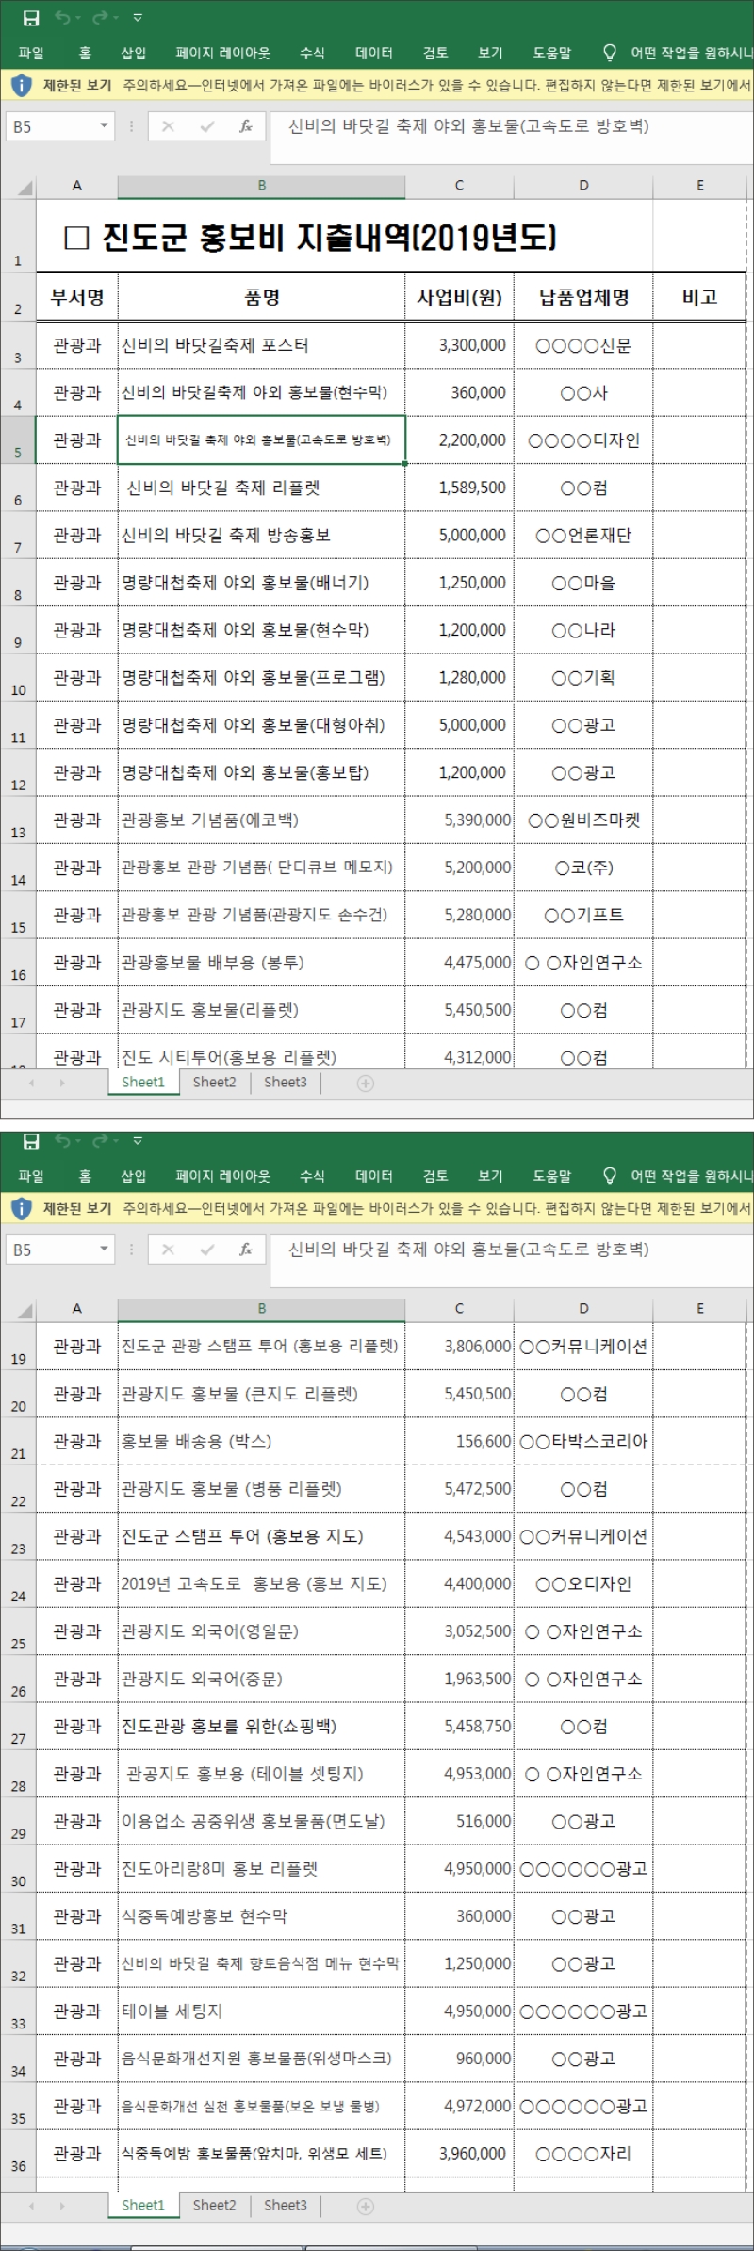Click the Protected View shield icon in lower window
This screenshot has height=2251, width=754.
pyautogui.click(x=22, y=1208)
